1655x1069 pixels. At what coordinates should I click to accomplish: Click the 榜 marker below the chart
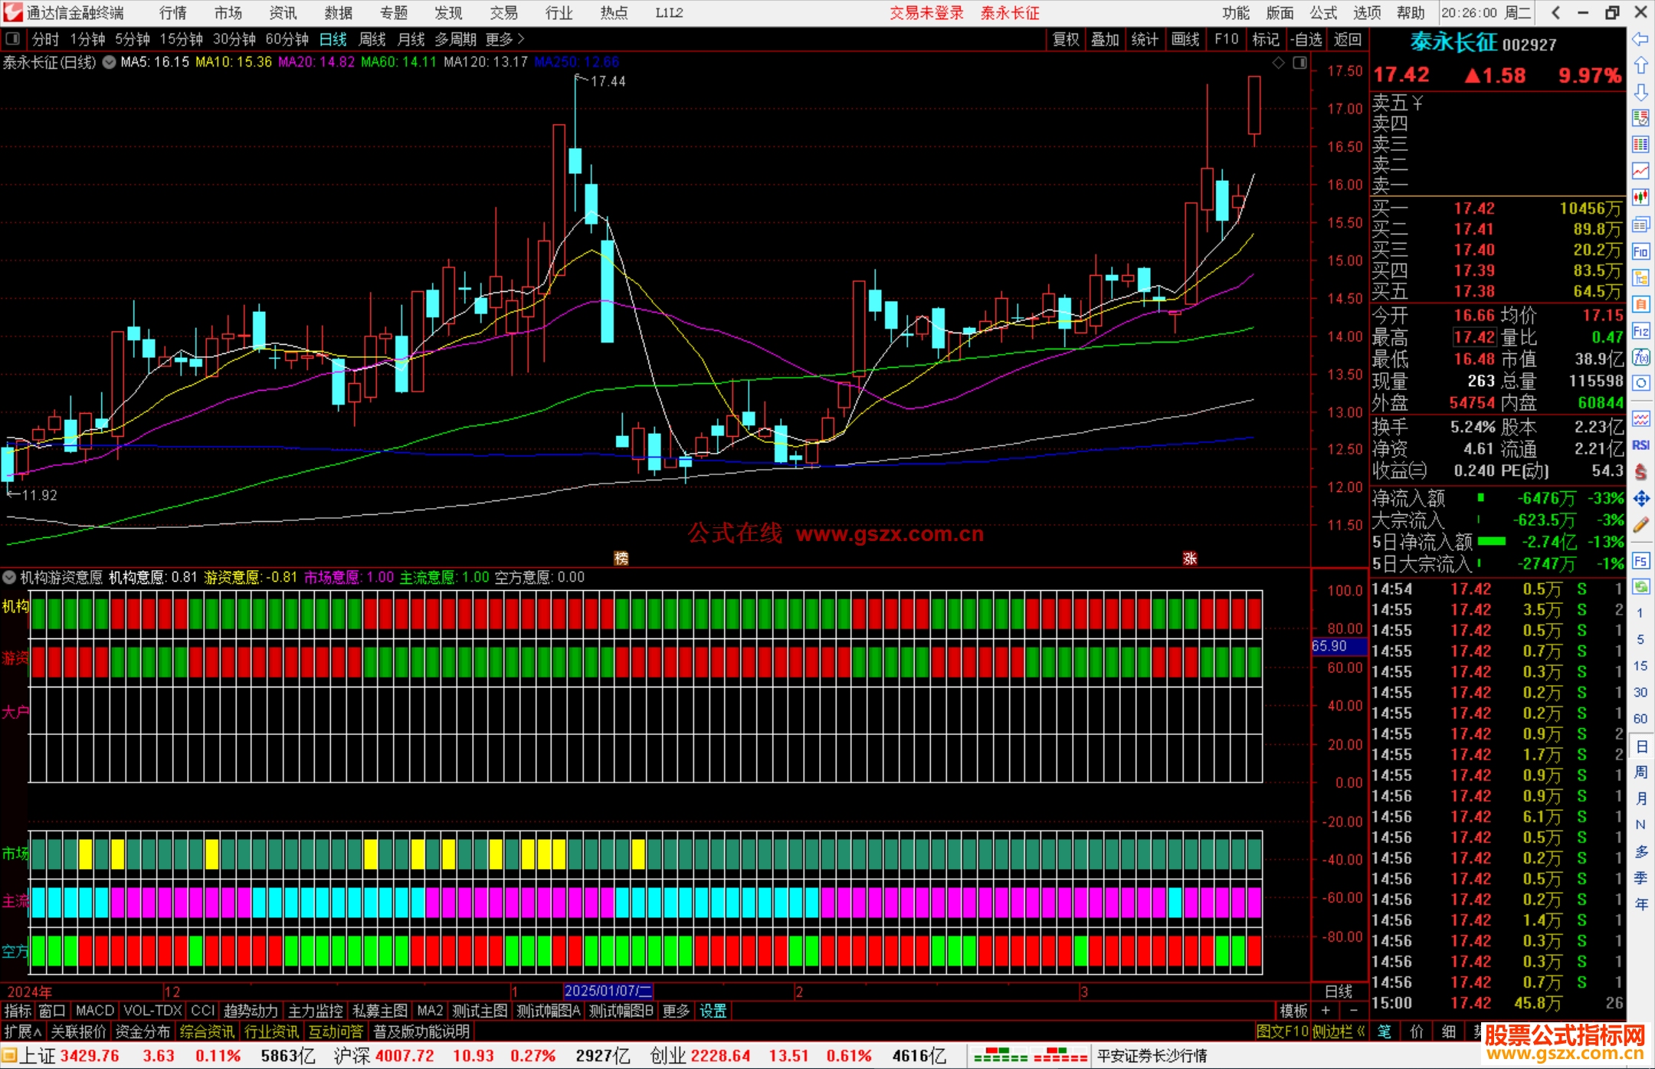tap(621, 559)
